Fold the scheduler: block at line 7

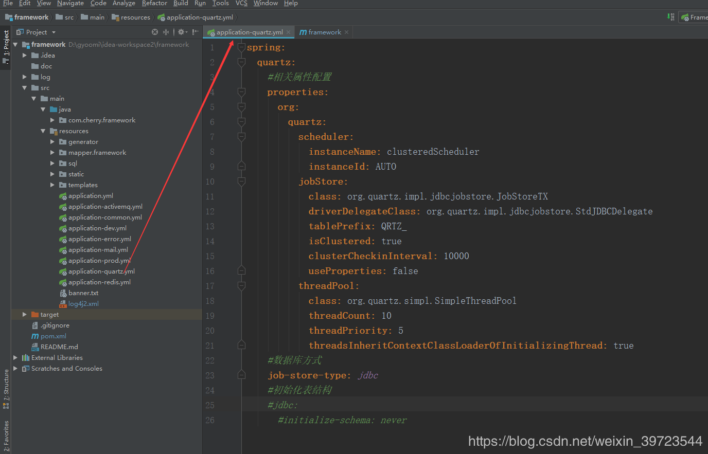coord(241,137)
